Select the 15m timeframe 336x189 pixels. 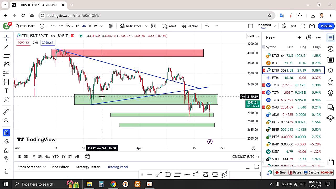(69, 26)
